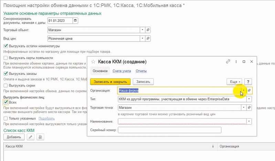Expand the Организация dropdown arrow
275x161 pixels.
click(244, 91)
